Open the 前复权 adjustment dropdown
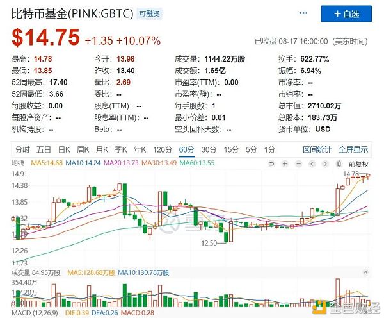 tap(358, 164)
